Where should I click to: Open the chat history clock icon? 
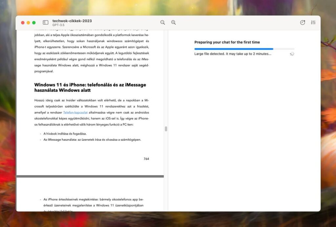tap(302, 23)
